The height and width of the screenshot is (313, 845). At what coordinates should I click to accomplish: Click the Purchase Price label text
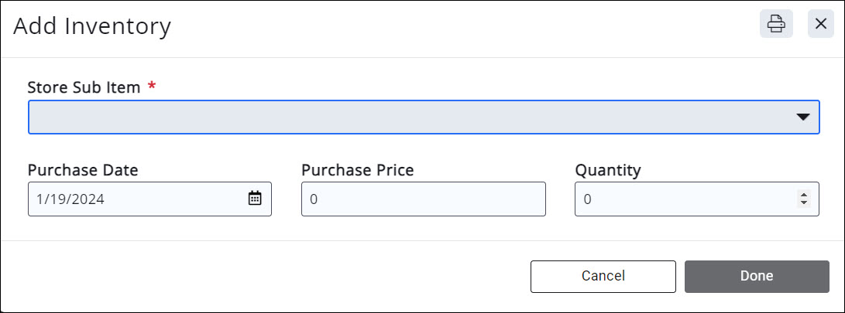pyautogui.click(x=358, y=170)
